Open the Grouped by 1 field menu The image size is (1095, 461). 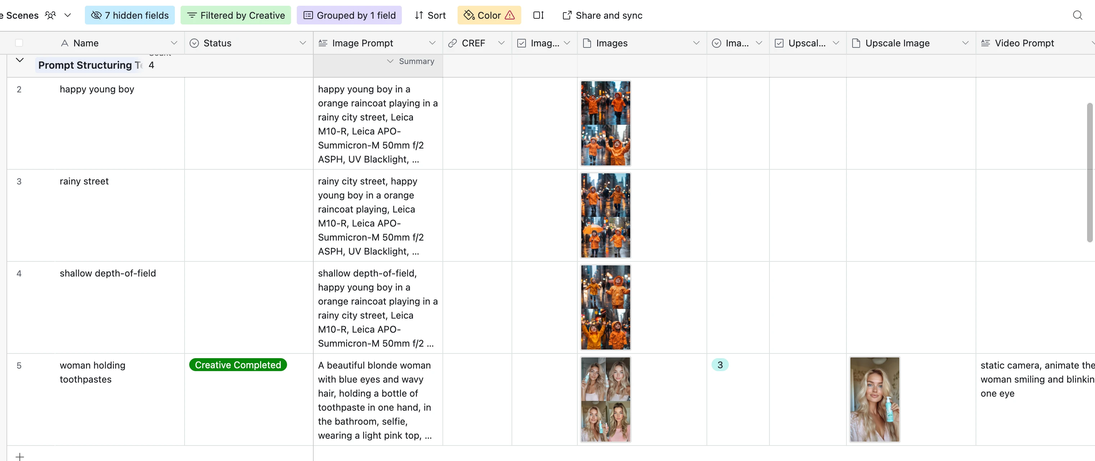pyautogui.click(x=349, y=15)
